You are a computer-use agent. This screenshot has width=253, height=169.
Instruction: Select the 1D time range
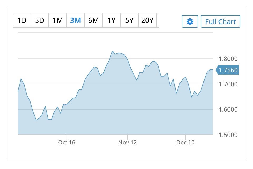(x=22, y=20)
